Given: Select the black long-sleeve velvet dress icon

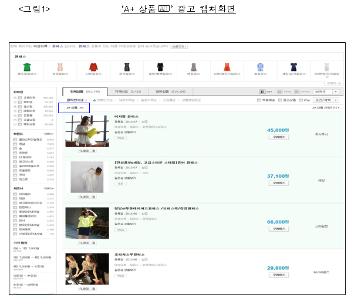Looking at the screenshot, I should (160, 67).
